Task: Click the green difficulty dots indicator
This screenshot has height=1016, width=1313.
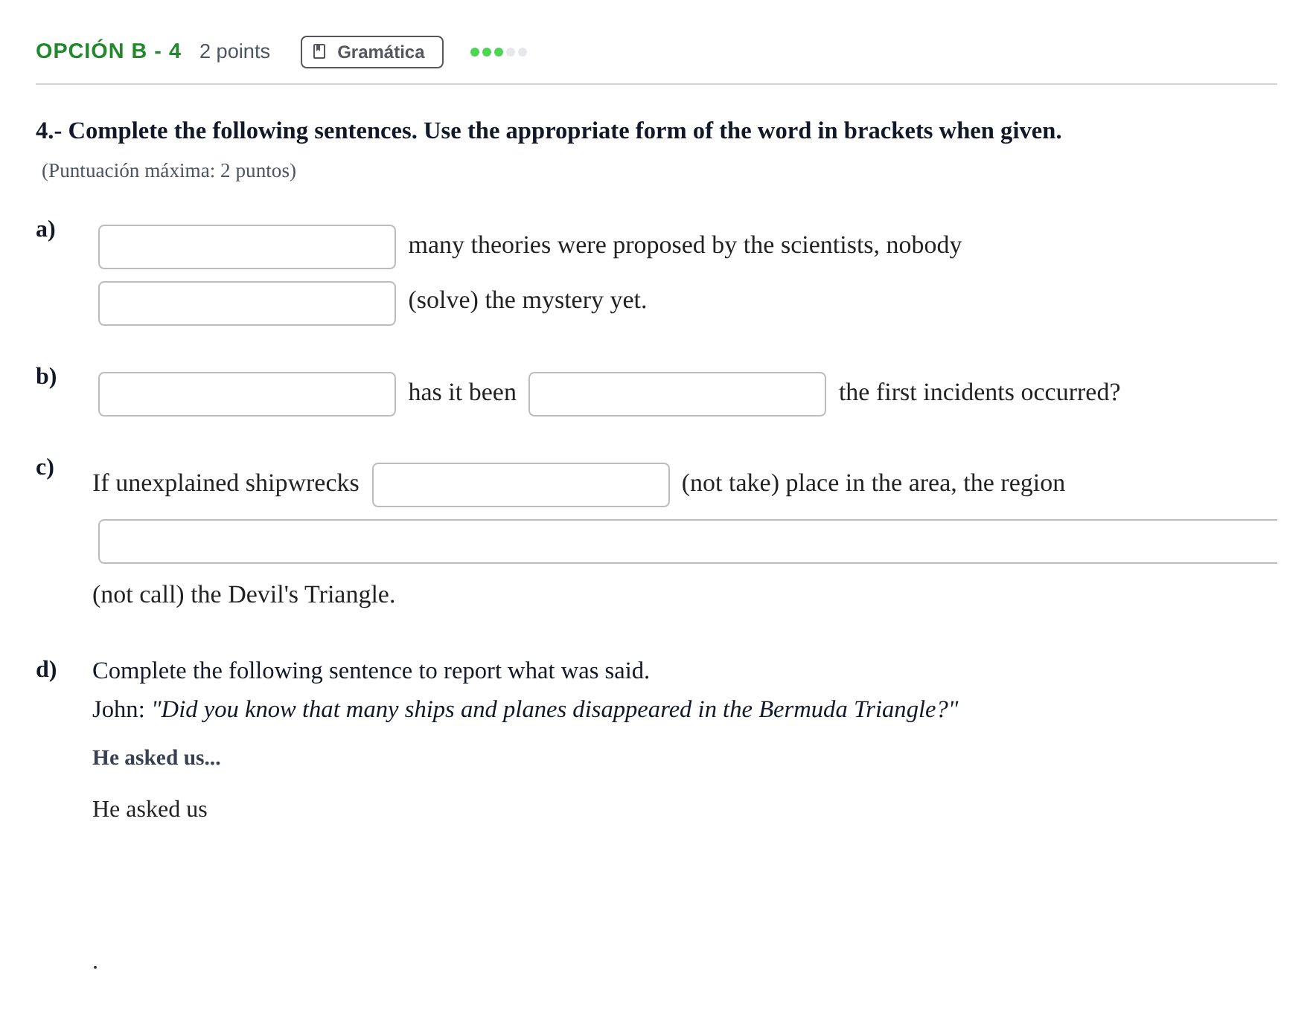Action: [498, 52]
